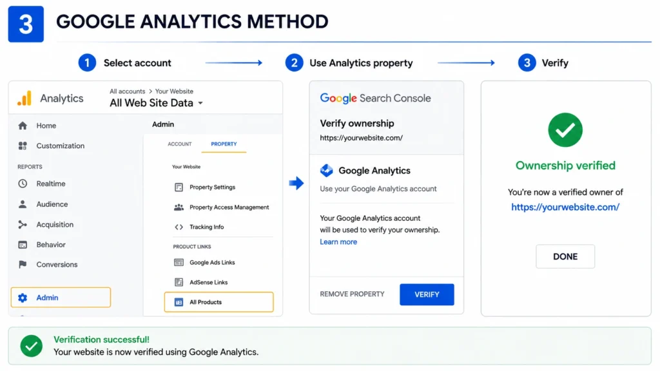Open Home in the Analytics sidebar
The image size is (660, 371).
click(46, 126)
